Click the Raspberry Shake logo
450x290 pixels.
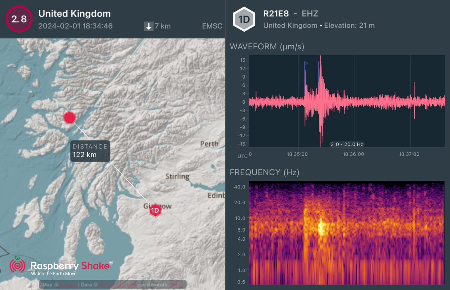61,266
